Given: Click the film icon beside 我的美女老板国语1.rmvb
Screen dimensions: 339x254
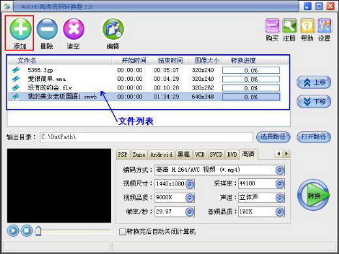Looking at the screenshot, I should click(16, 97).
